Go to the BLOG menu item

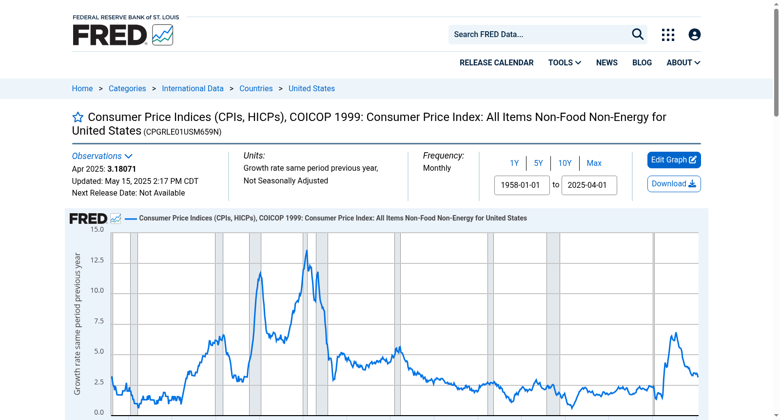coord(642,62)
